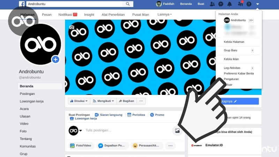
Task: Open the Pusat Iklan tab
Action: pos(141,15)
